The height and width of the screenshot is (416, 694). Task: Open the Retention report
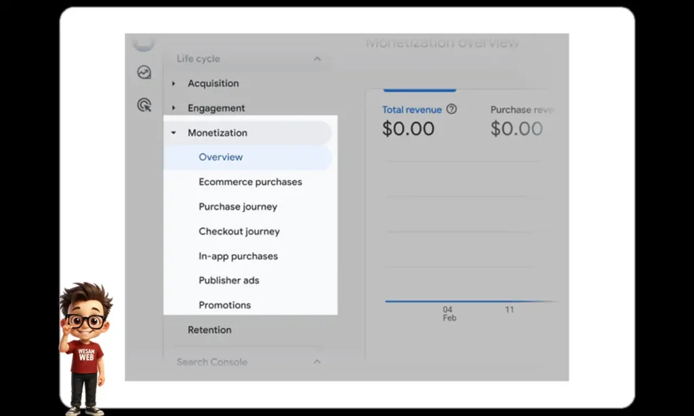point(209,330)
